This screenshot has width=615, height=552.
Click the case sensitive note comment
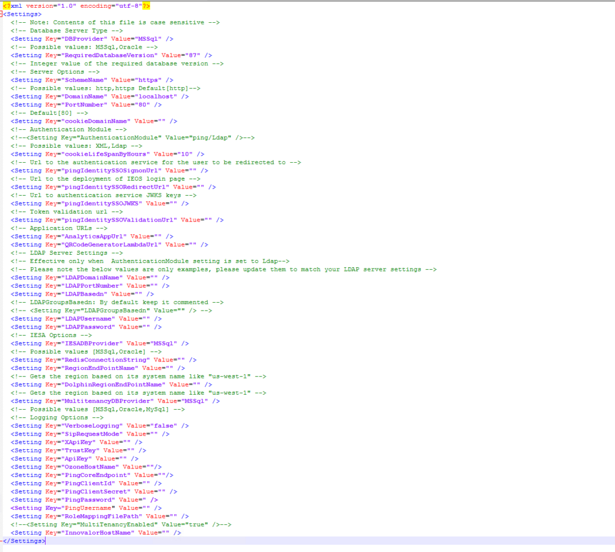(114, 22)
